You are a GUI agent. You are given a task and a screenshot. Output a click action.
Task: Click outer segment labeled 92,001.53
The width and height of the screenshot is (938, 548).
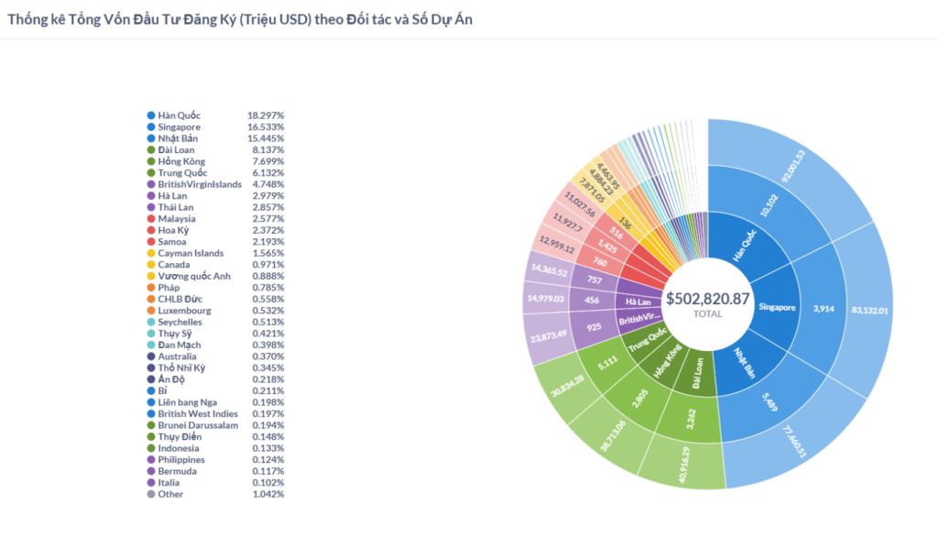[x=792, y=166]
